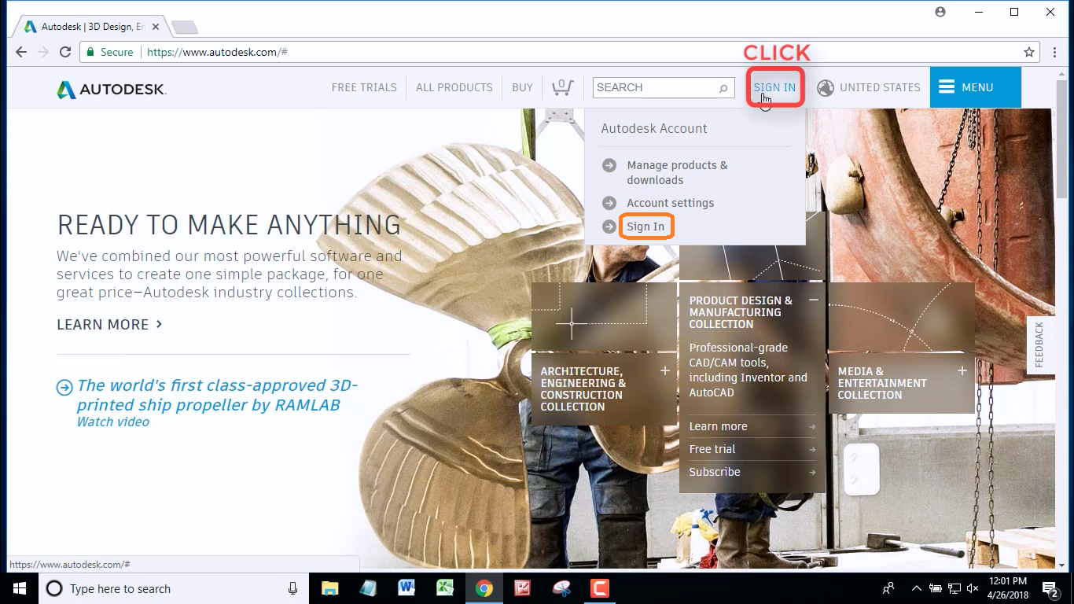Open the globe icon beside UNITED STATES
Viewport: 1074px width, 604px height.
(x=825, y=87)
